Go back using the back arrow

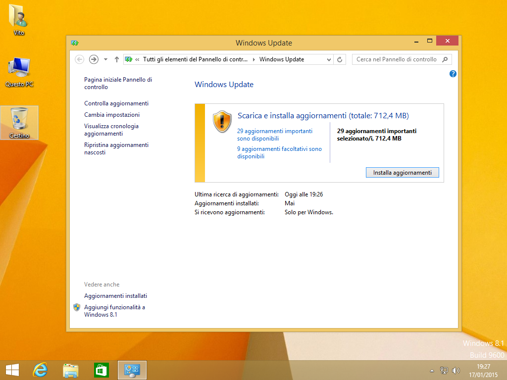(79, 59)
